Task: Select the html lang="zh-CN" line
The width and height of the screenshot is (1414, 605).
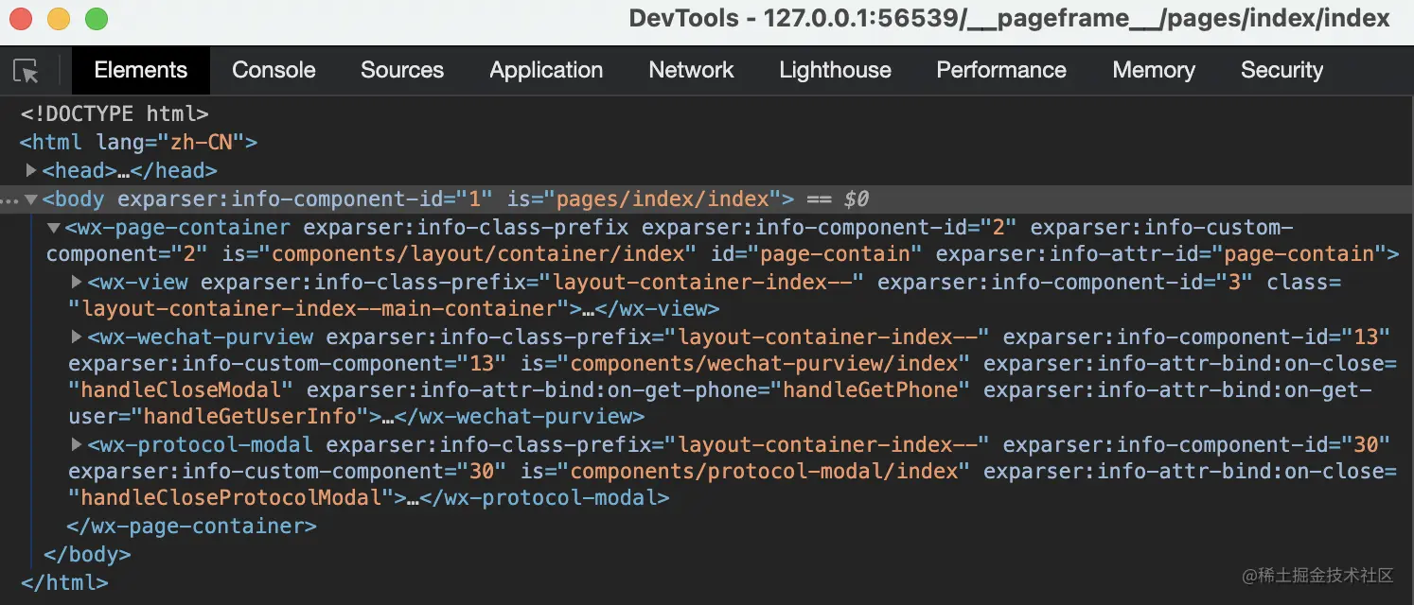Action: click(139, 143)
